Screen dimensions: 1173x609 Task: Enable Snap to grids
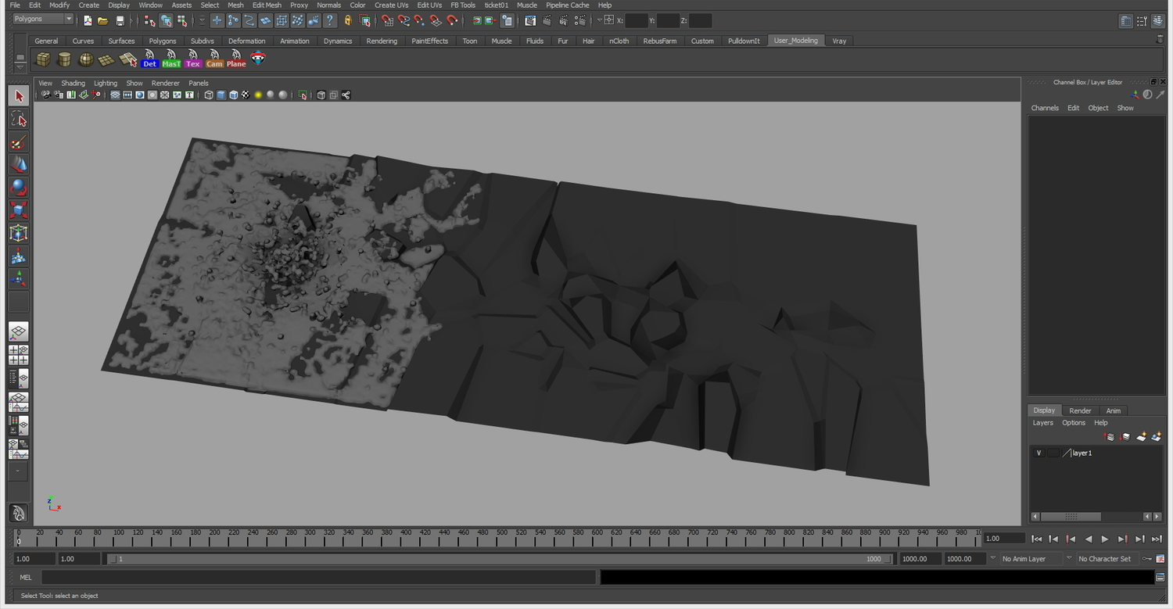point(387,21)
